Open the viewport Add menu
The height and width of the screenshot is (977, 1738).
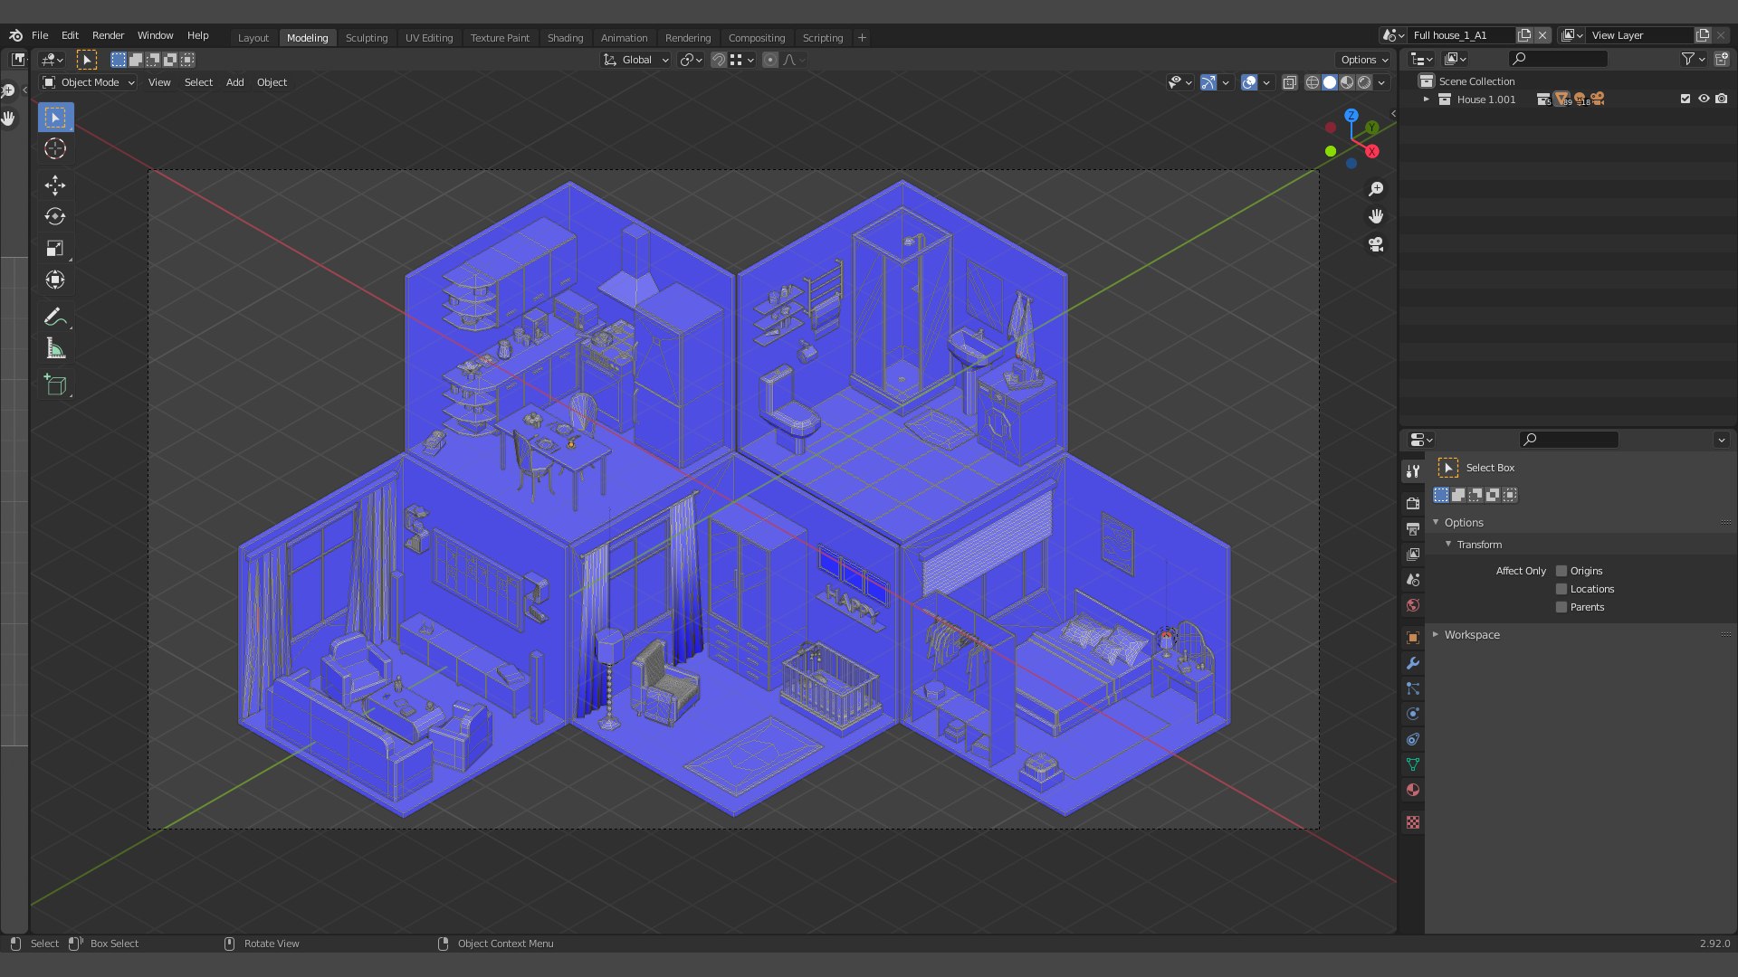click(x=234, y=82)
